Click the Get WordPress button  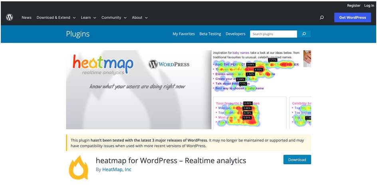(x=353, y=18)
